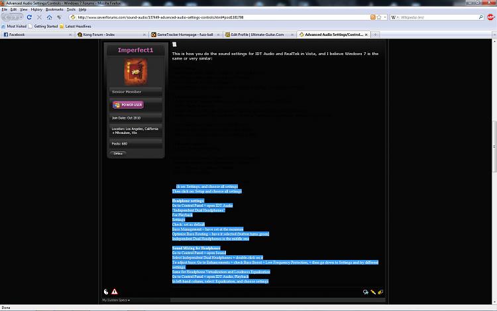Switch to the Edit Profile Ultimate-Guitar tab
This screenshot has height=311, width=497.
(259, 34)
